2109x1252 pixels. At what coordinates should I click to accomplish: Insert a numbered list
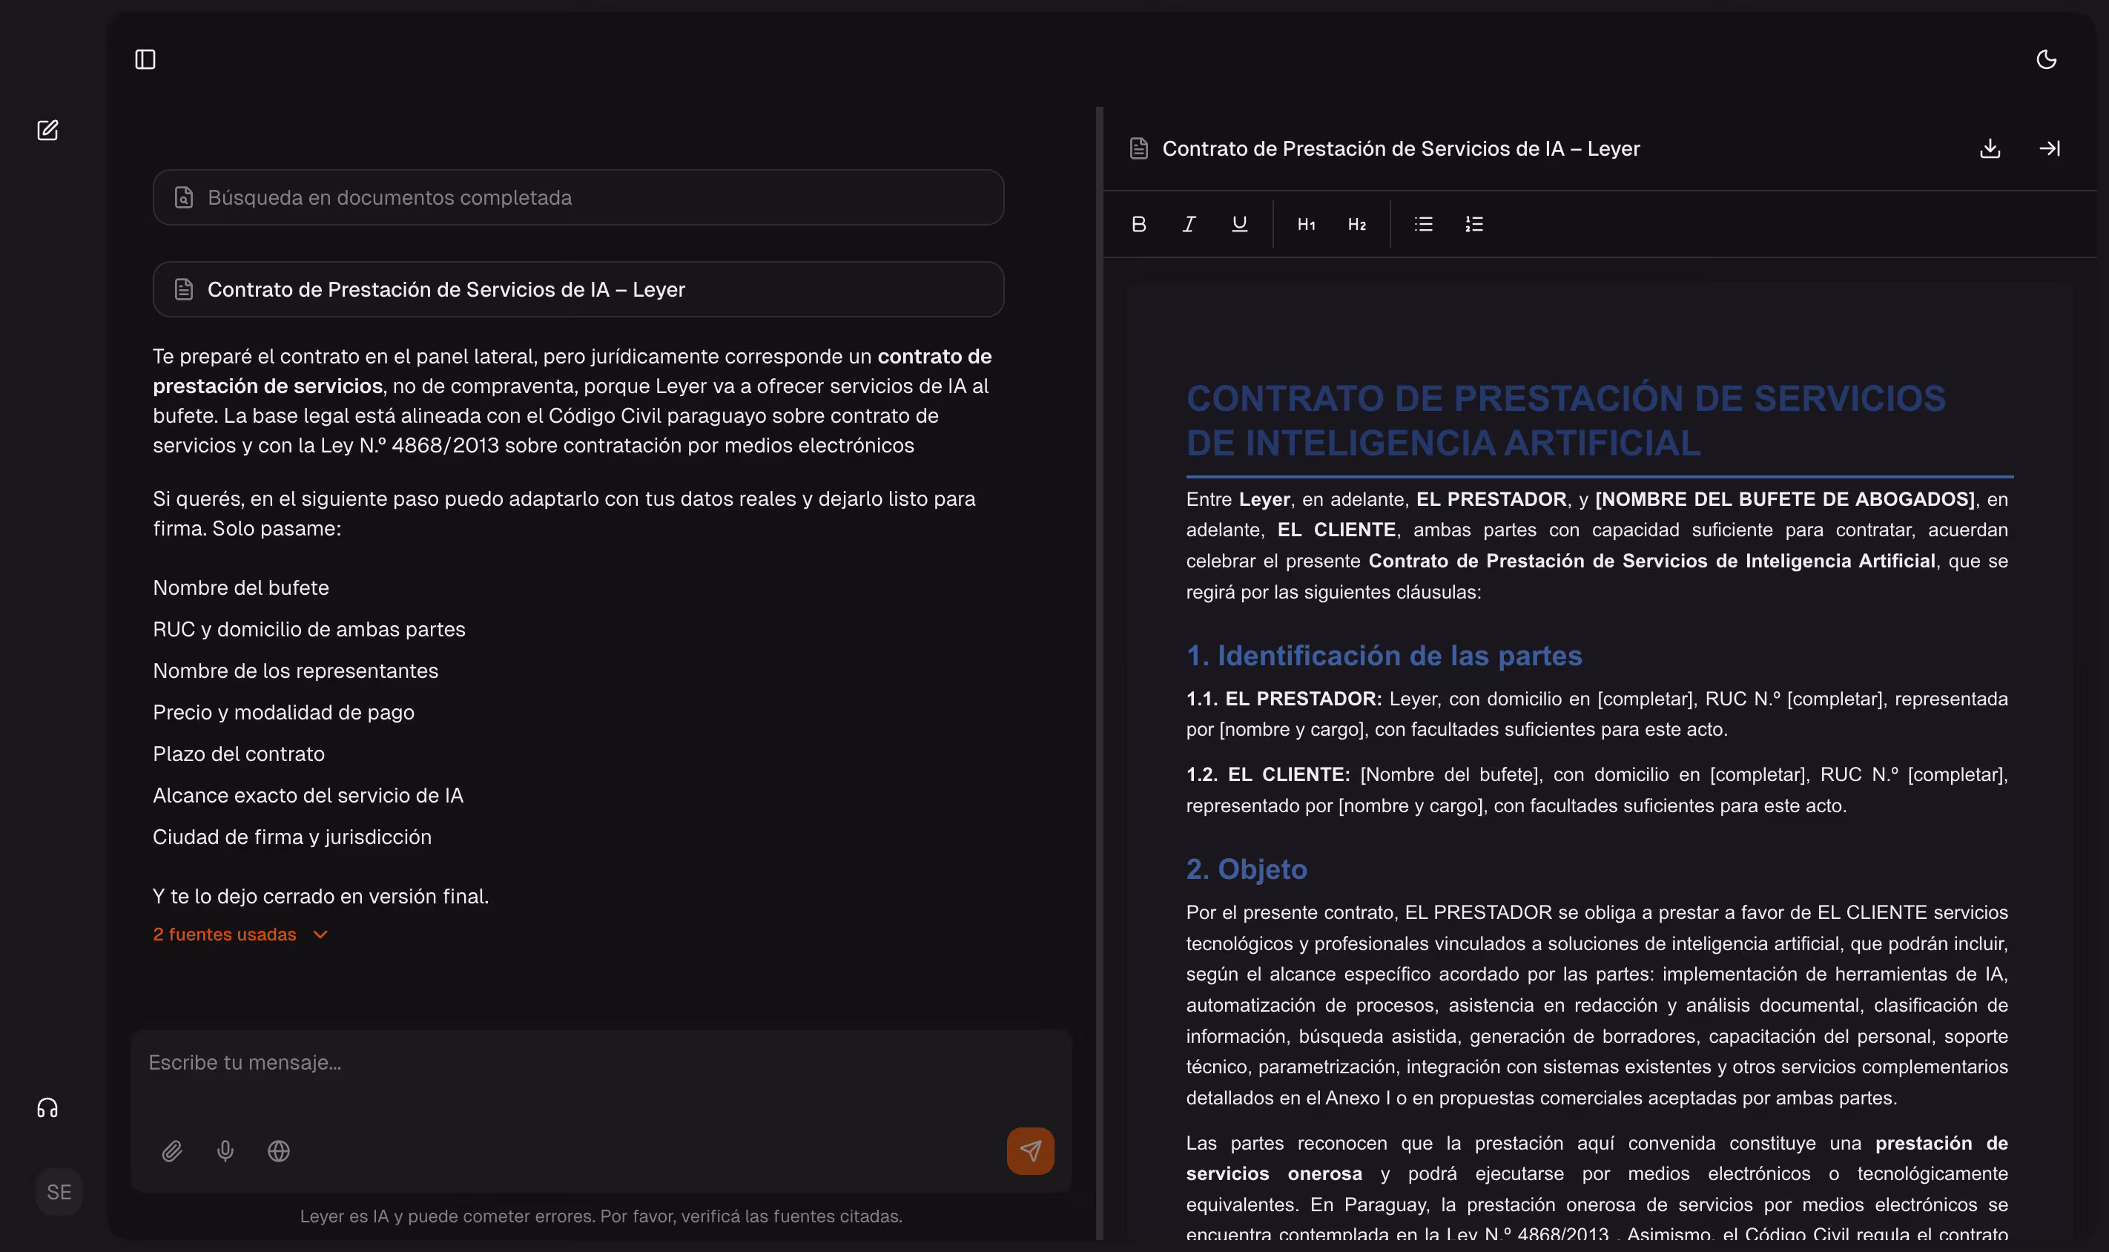[x=1474, y=223]
